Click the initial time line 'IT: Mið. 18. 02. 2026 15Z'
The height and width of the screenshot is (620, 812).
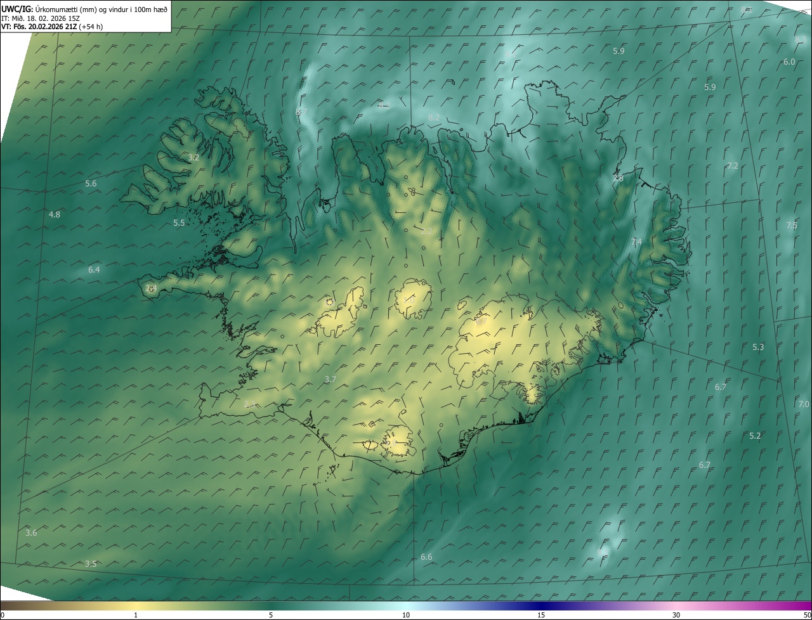pyautogui.click(x=40, y=18)
